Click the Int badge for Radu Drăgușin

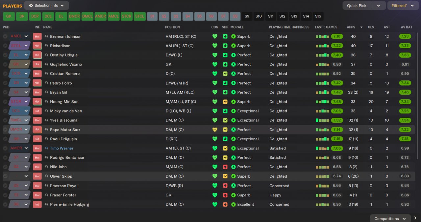pyautogui.click(x=37, y=139)
